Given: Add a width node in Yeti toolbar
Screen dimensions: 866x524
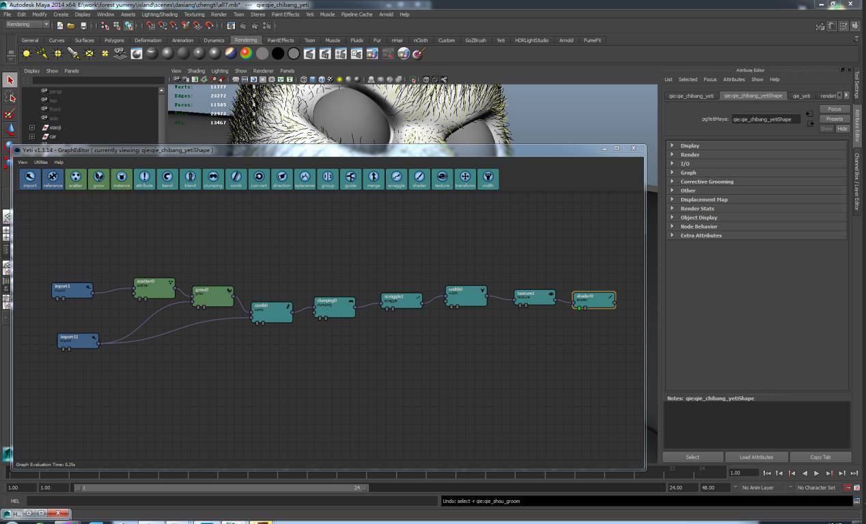Looking at the screenshot, I should click(x=488, y=179).
